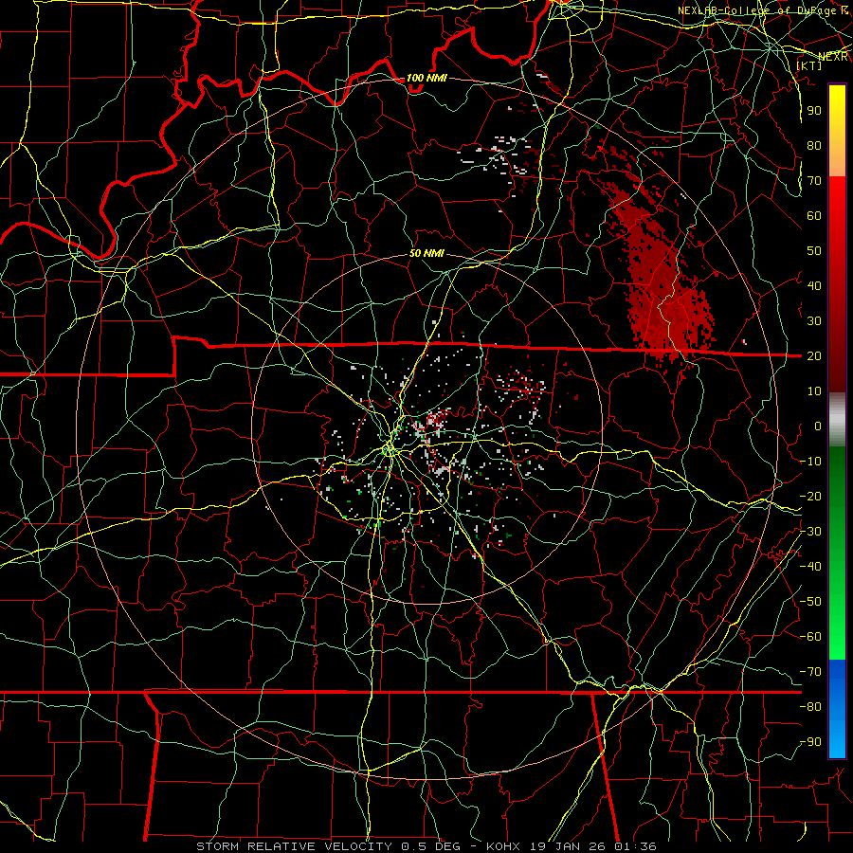
Task: Click the -30 value on the color scale
Action: (810, 532)
